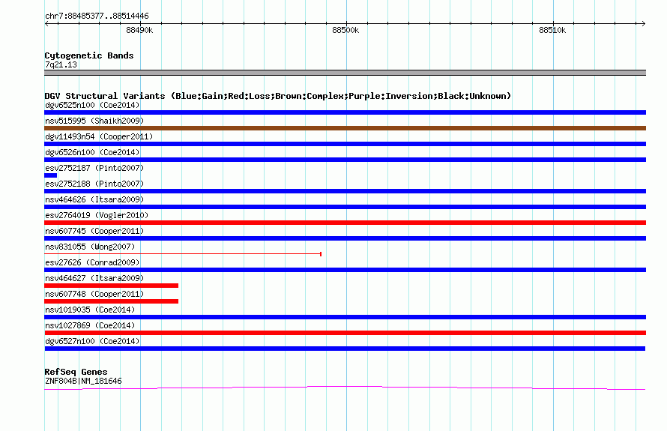The image size is (667, 431).
Task: Click the 88490k ruler tick label
Action: pyautogui.click(x=139, y=30)
